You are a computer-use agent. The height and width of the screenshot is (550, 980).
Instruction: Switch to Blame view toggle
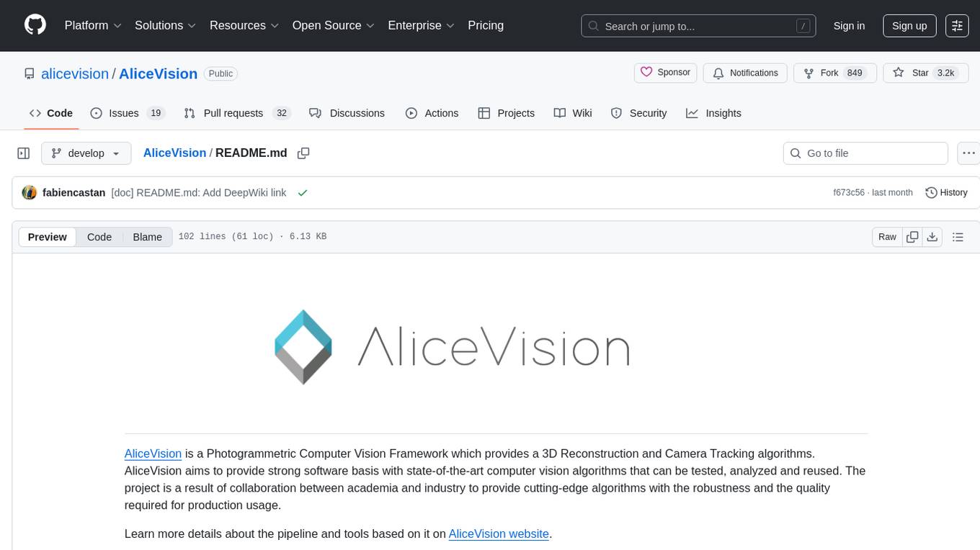147,237
